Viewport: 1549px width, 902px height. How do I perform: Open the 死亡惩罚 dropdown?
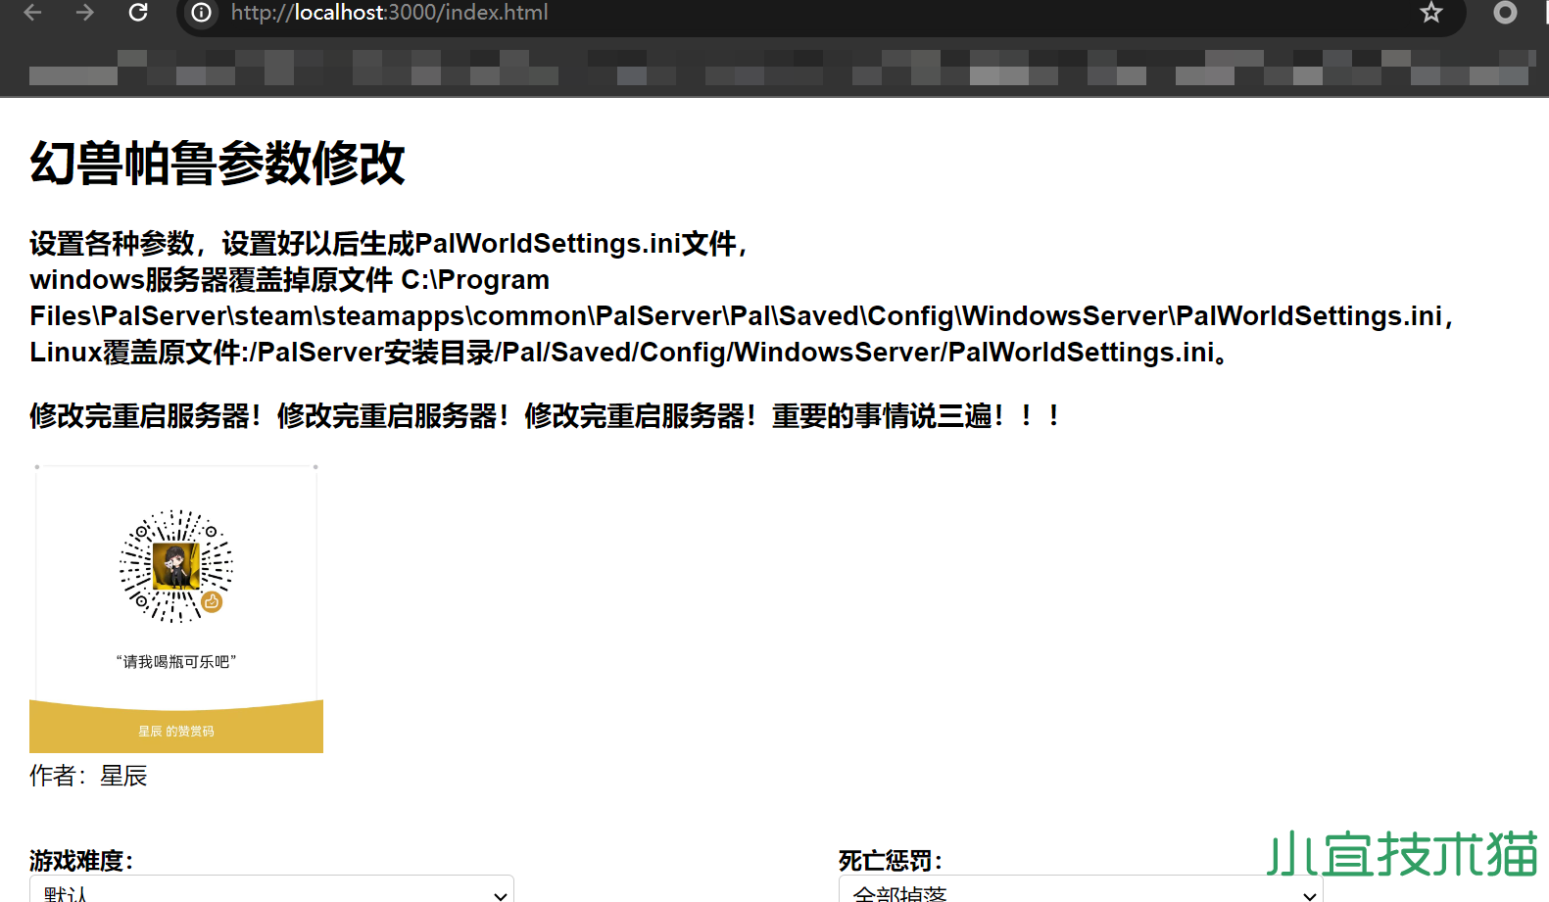(1081, 889)
